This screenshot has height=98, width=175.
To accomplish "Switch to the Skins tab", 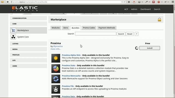I will point(66,28).
